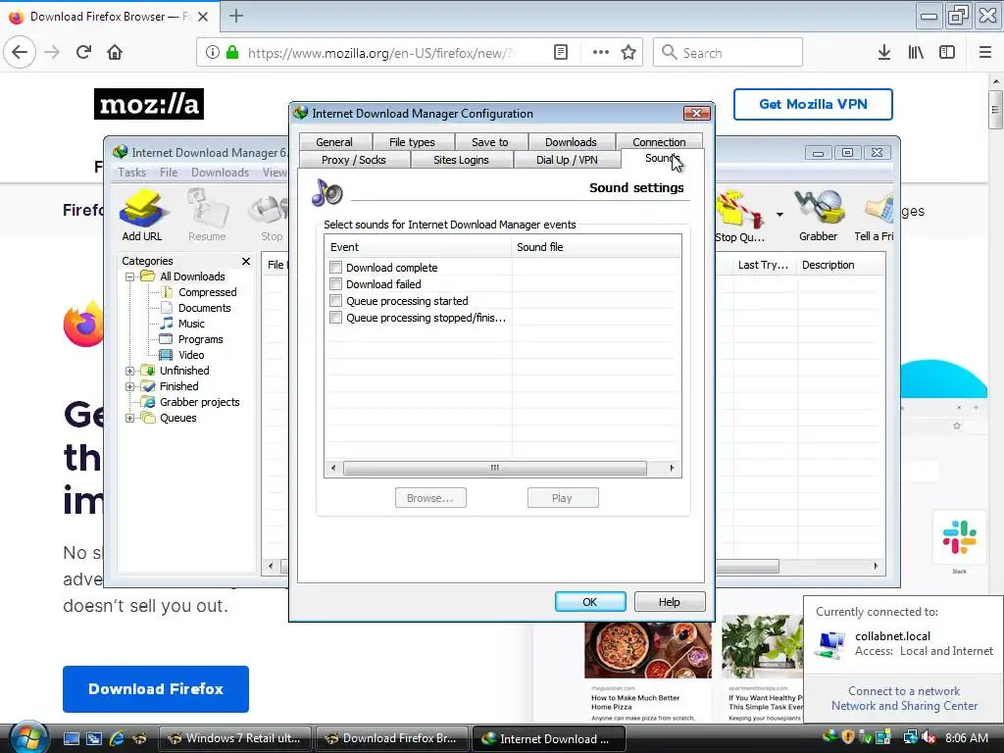Select the Documents category
Image resolution: width=1004 pixels, height=753 pixels.
pos(204,308)
